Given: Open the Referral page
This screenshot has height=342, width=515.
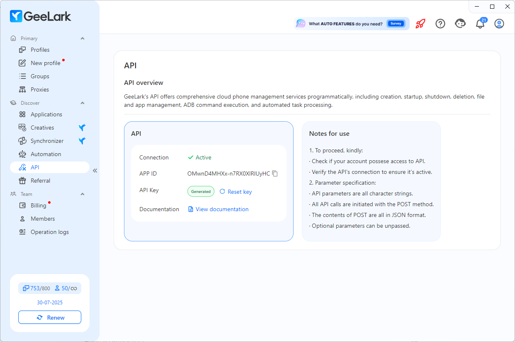Looking at the screenshot, I should tap(50, 181).
